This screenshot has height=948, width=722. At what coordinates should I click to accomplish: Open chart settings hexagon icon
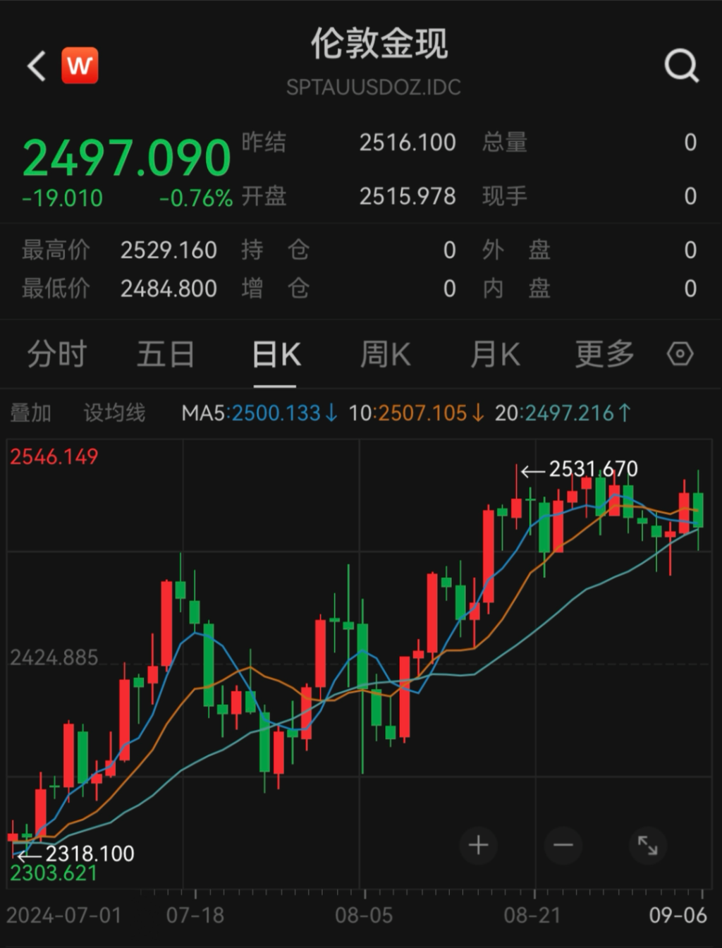(x=680, y=353)
